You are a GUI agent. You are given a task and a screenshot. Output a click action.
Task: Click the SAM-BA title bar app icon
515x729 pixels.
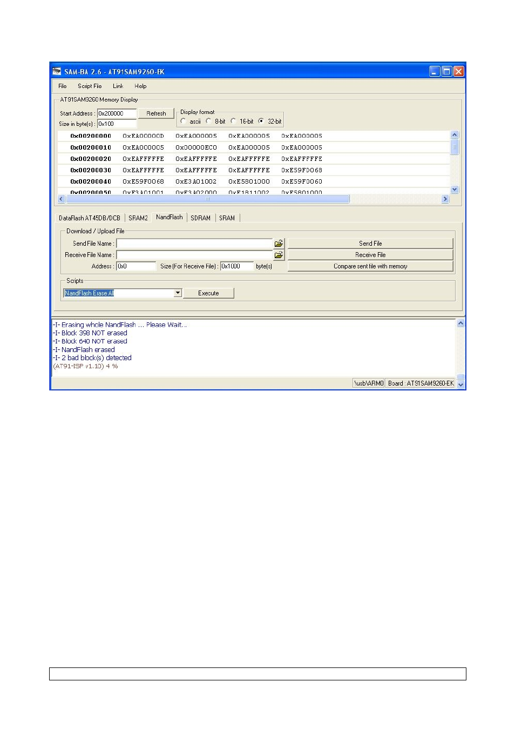[57, 71]
